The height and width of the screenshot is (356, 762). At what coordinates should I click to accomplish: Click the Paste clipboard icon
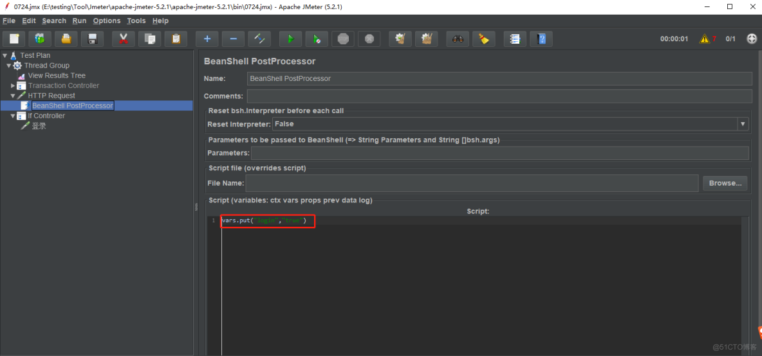pyautogui.click(x=176, y=39)
